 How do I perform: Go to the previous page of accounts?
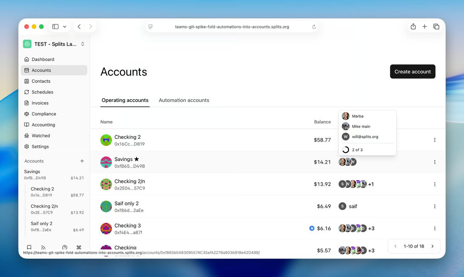click(396, 246)
